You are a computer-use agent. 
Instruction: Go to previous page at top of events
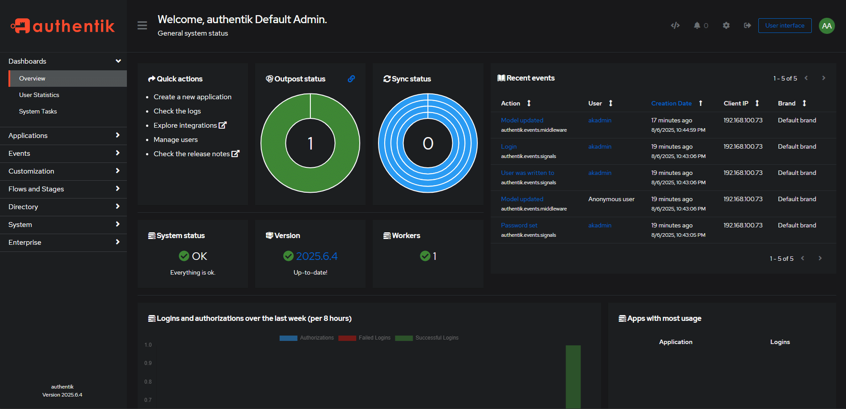point(806,78)
